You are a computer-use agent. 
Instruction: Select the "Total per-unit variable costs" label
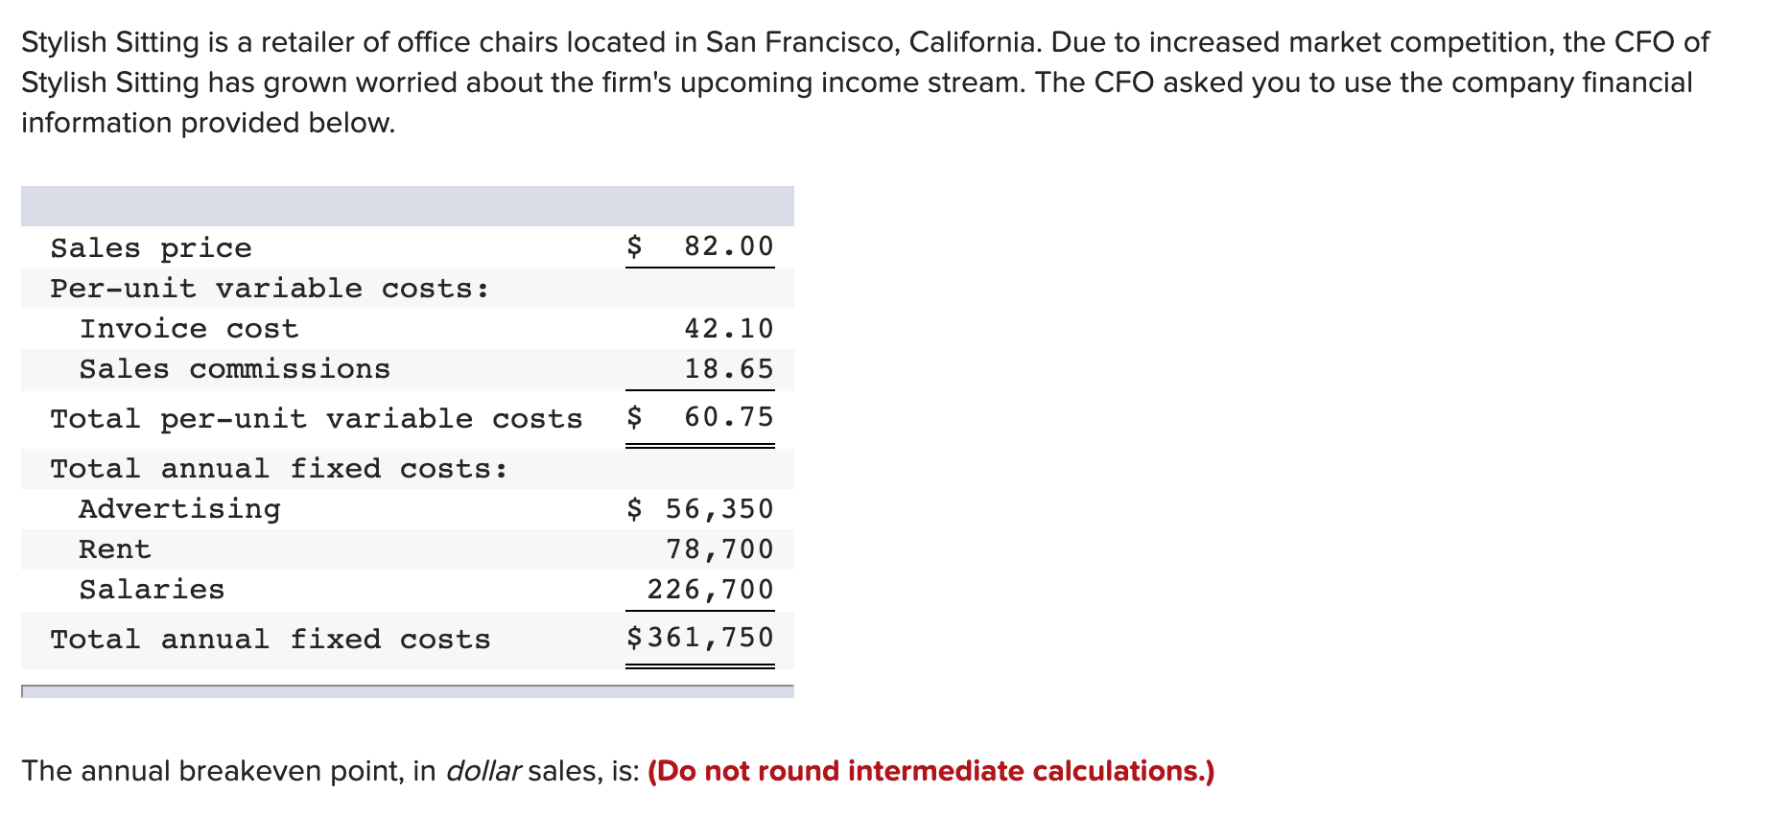point(316,419)
